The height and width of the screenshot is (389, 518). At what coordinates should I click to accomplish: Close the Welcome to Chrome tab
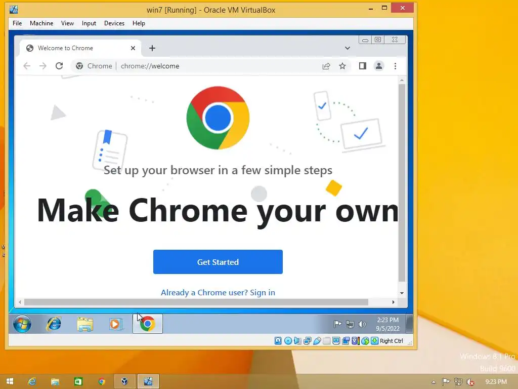pos(133,48)
